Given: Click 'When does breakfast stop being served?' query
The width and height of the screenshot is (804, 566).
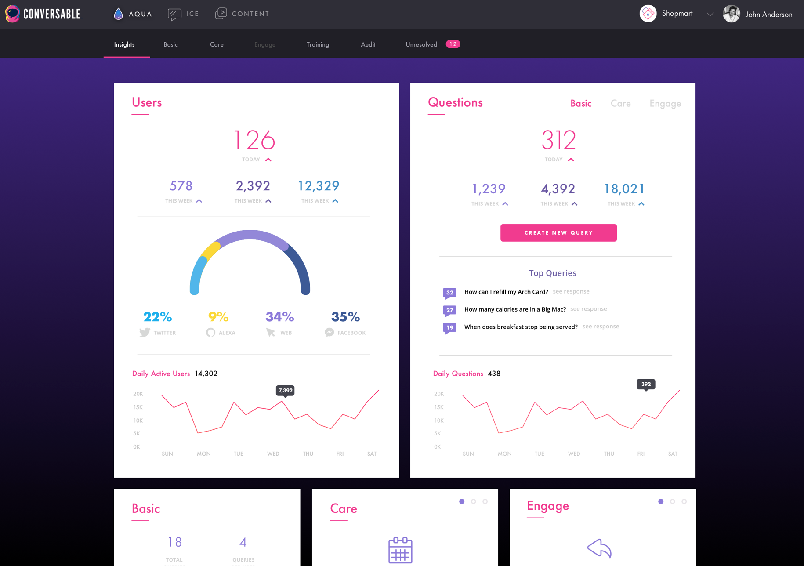Looking at the screenshot, I should tap(521, 327).
